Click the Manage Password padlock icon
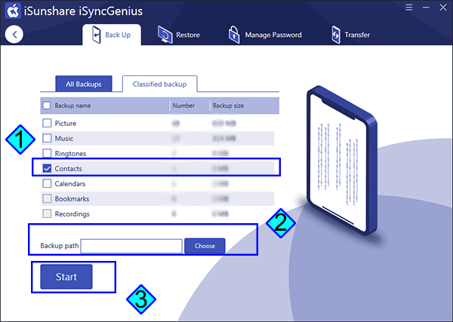This screenshot has height=322, width=453. (x=234, y=35)
